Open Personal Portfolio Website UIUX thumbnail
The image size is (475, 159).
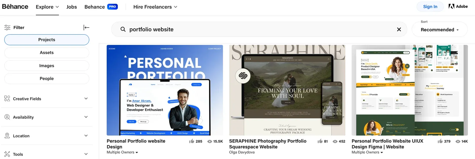[410, 90]
